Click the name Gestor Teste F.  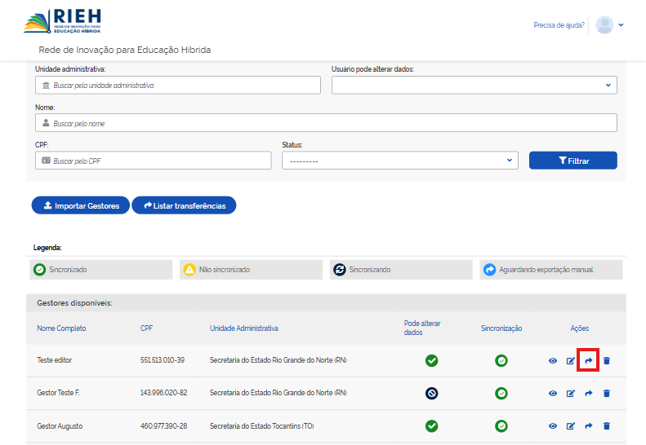point(58,393)
